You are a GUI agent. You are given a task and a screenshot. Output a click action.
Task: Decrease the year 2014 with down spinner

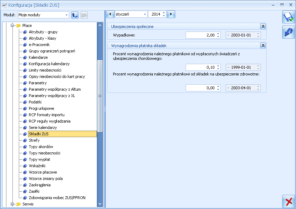[x=164, y=16]
